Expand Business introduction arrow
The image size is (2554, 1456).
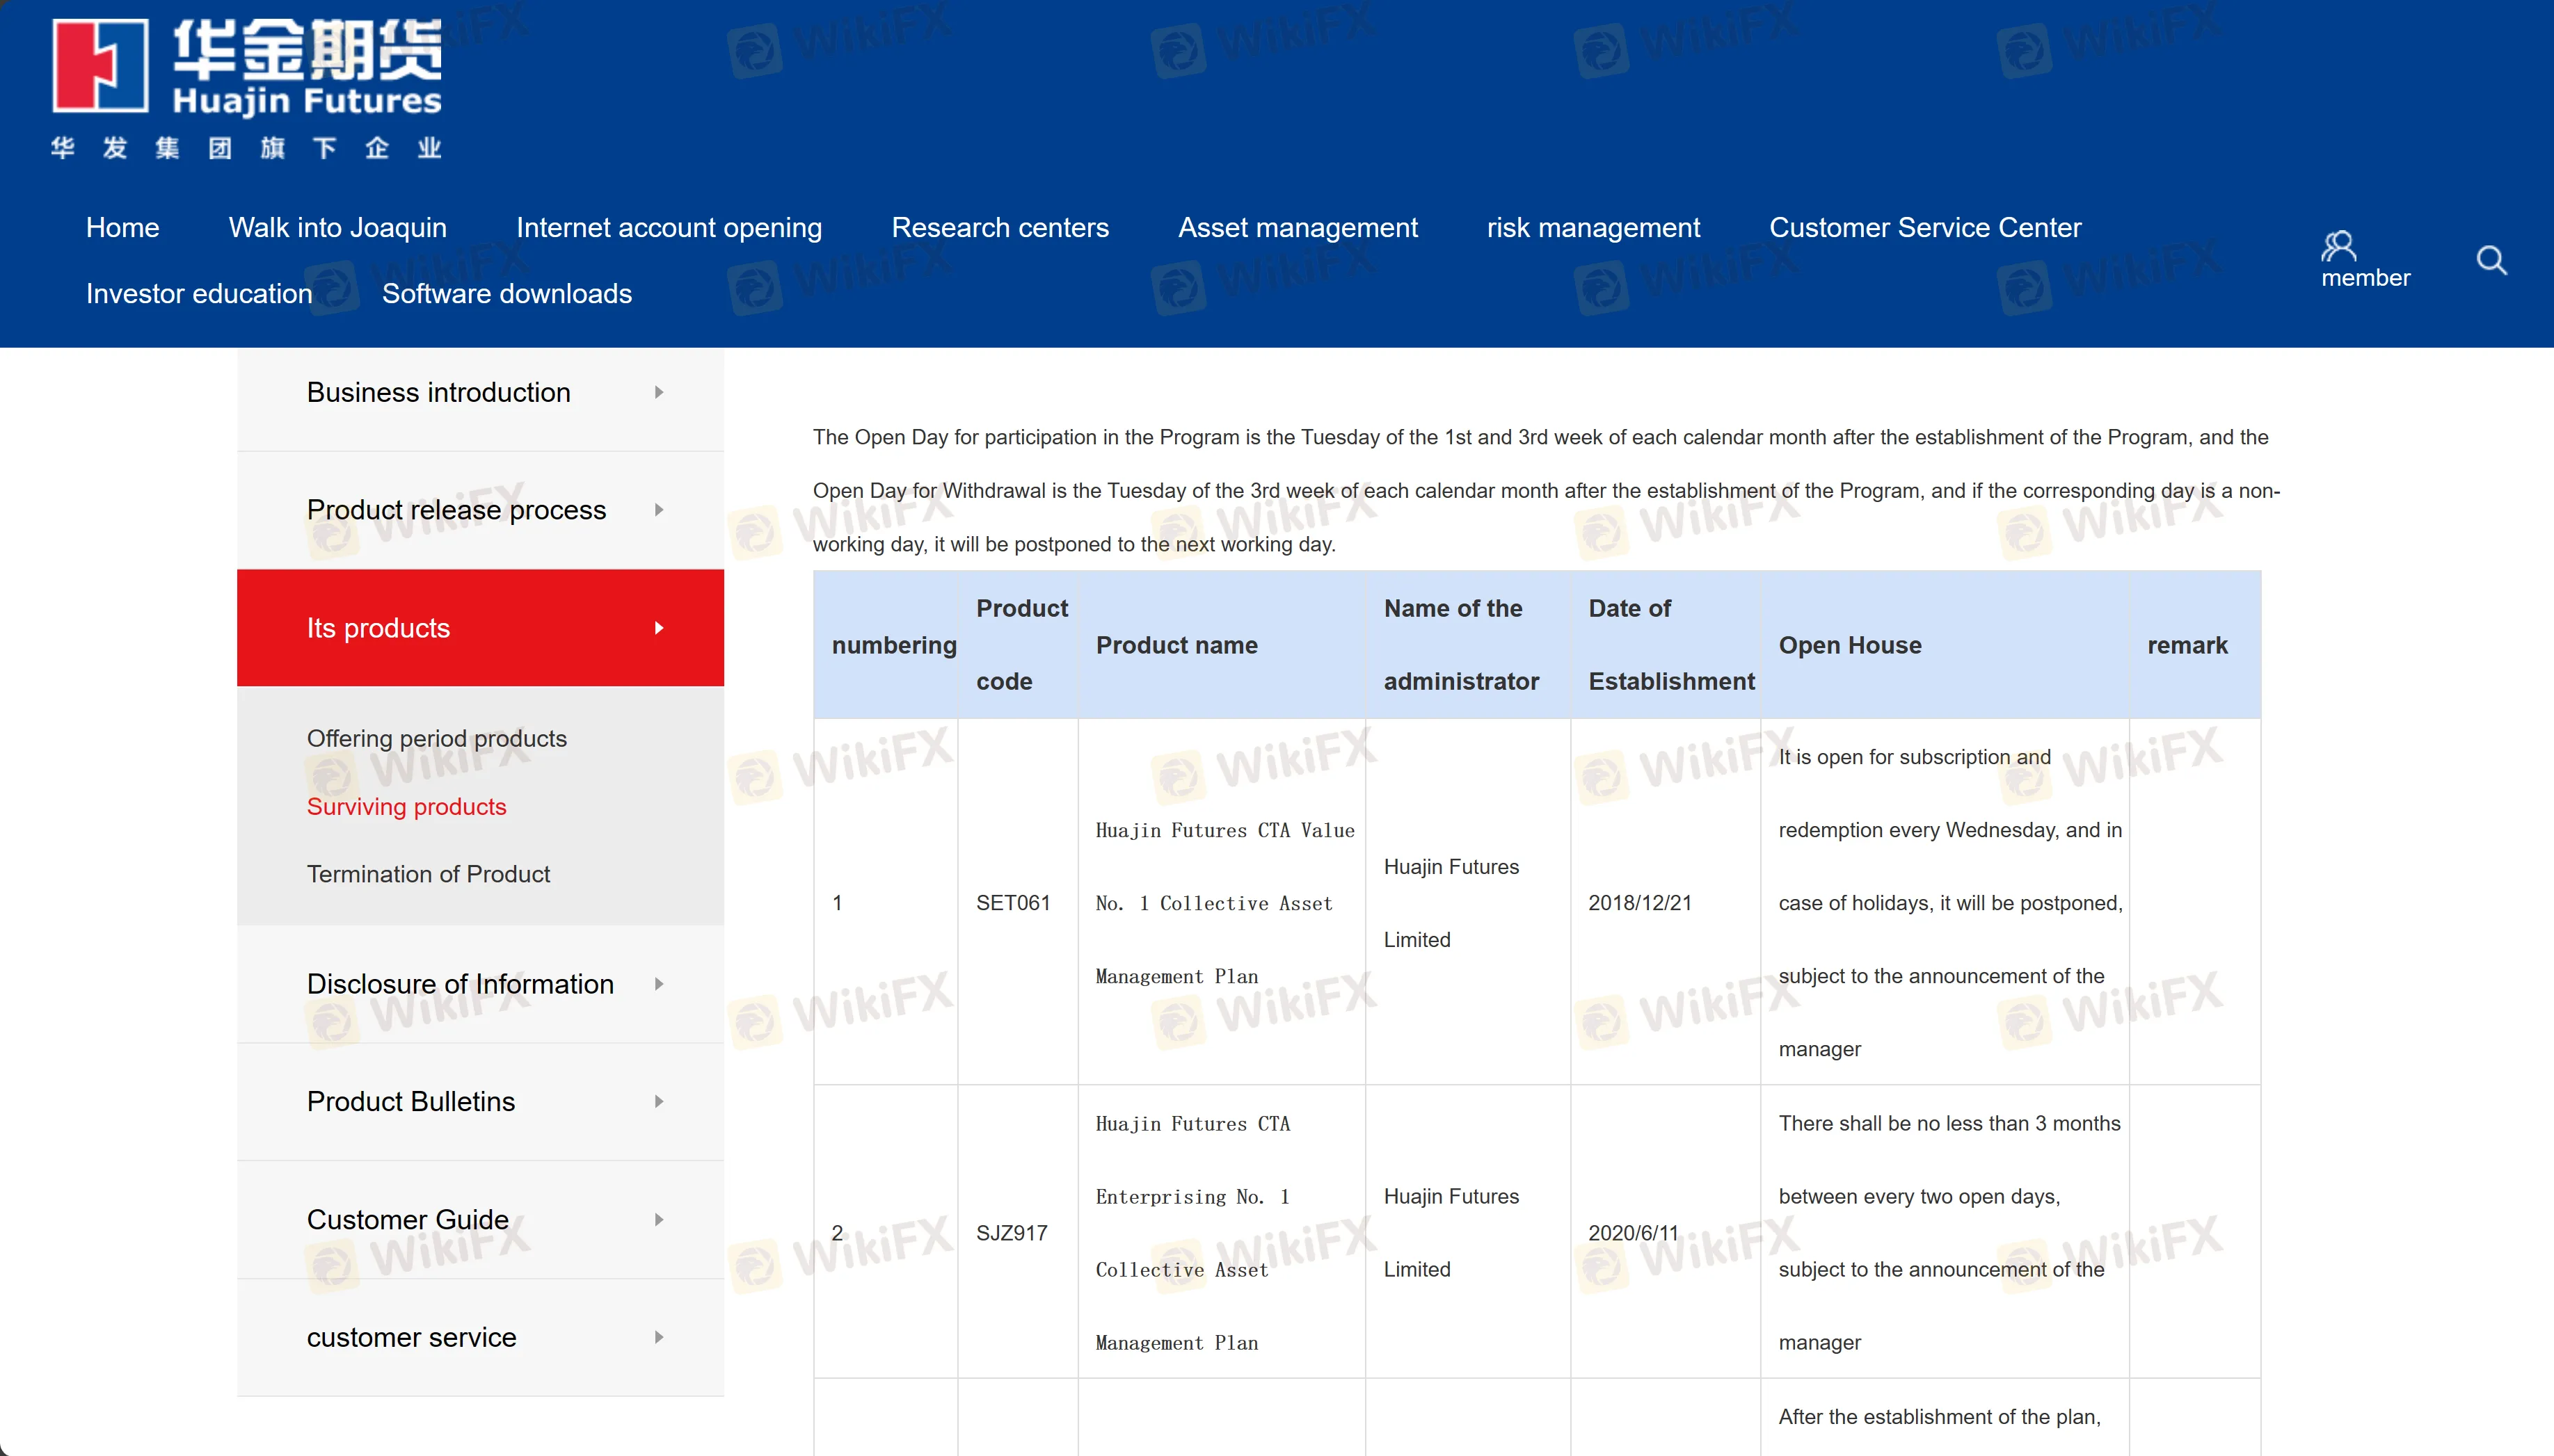point(658,393)
